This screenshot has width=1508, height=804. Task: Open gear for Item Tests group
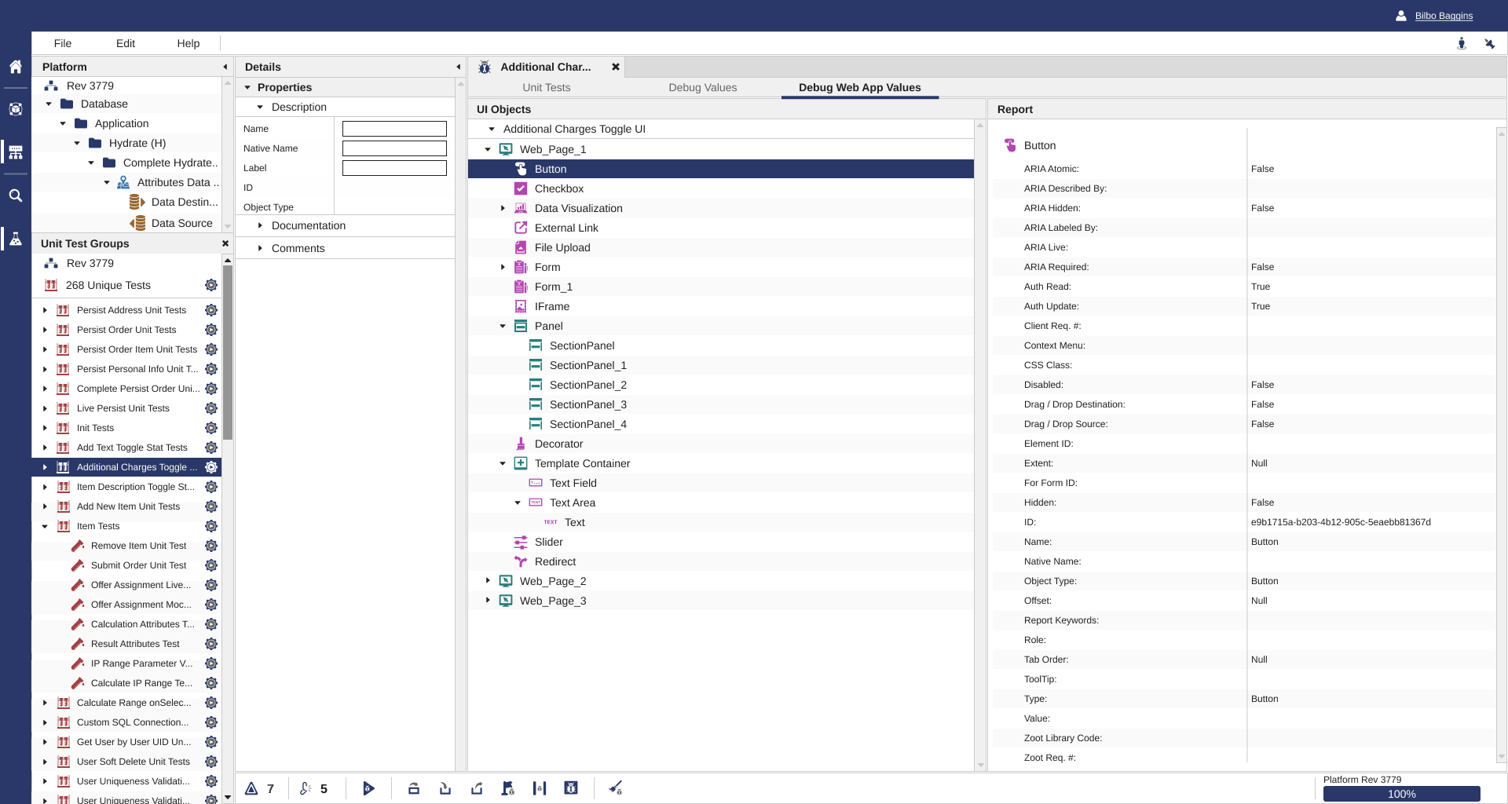(211, 526)
